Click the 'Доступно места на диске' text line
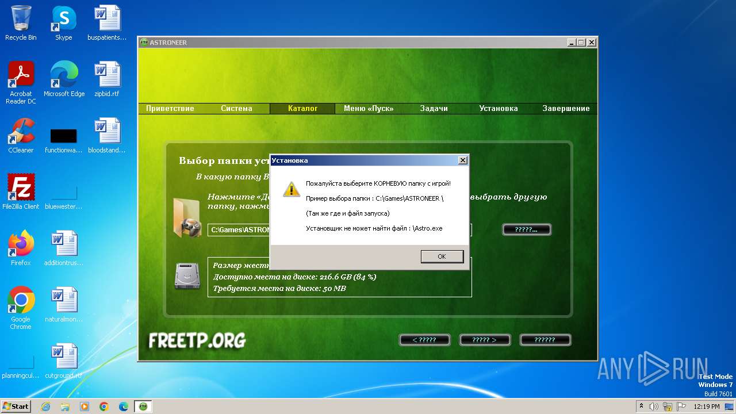The width and height of the screenshot is (736, 414). tap(294, 277)
